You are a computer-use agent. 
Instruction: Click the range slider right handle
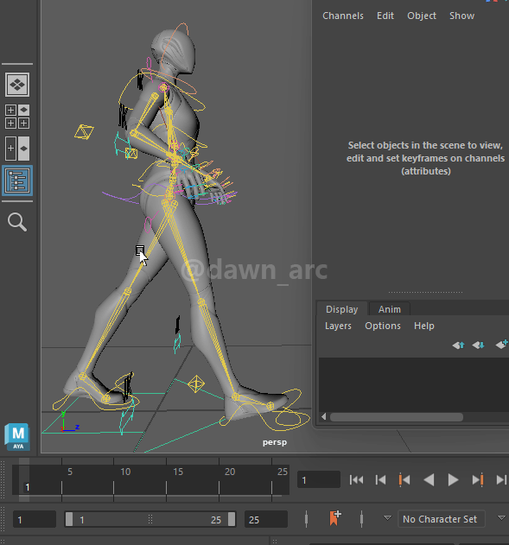pyautogui.click(x=232, y=519)
